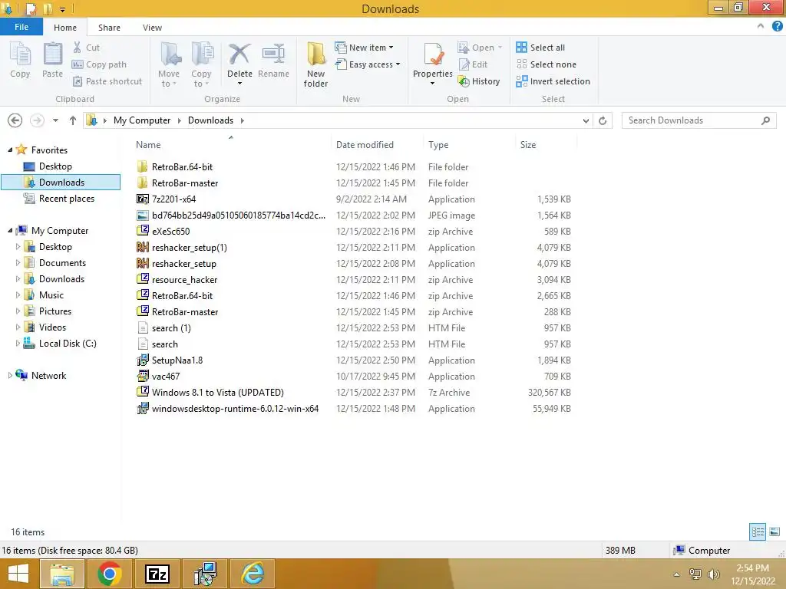Switch to the large icons view button

[774, 531]
